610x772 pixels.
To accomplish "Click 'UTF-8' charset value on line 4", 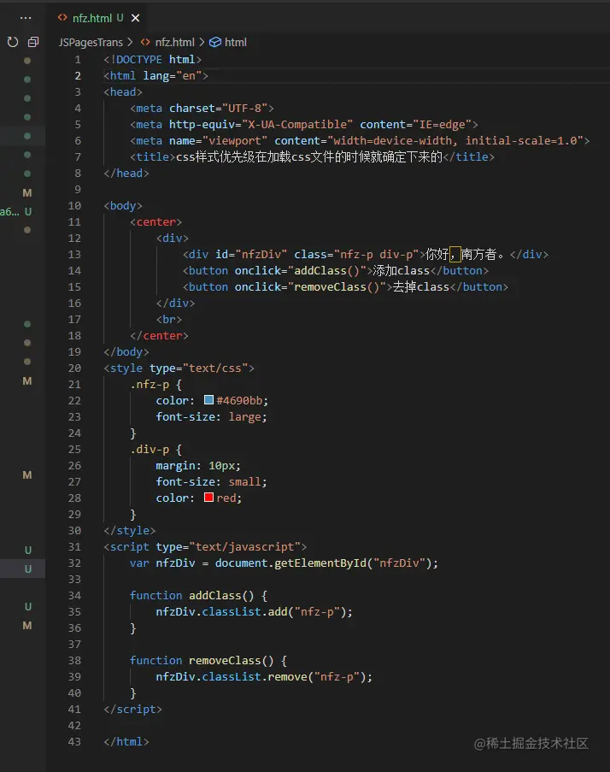I will (244, 109).
